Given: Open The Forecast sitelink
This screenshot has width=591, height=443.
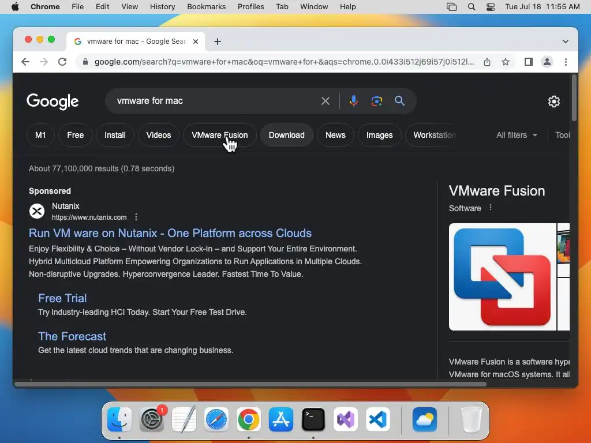Looking at the screenshot, I should point(72,336).
